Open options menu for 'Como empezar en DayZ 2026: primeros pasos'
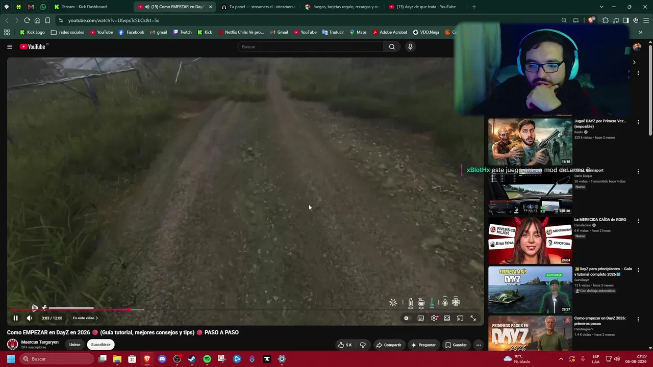 [x=638, y=319]
